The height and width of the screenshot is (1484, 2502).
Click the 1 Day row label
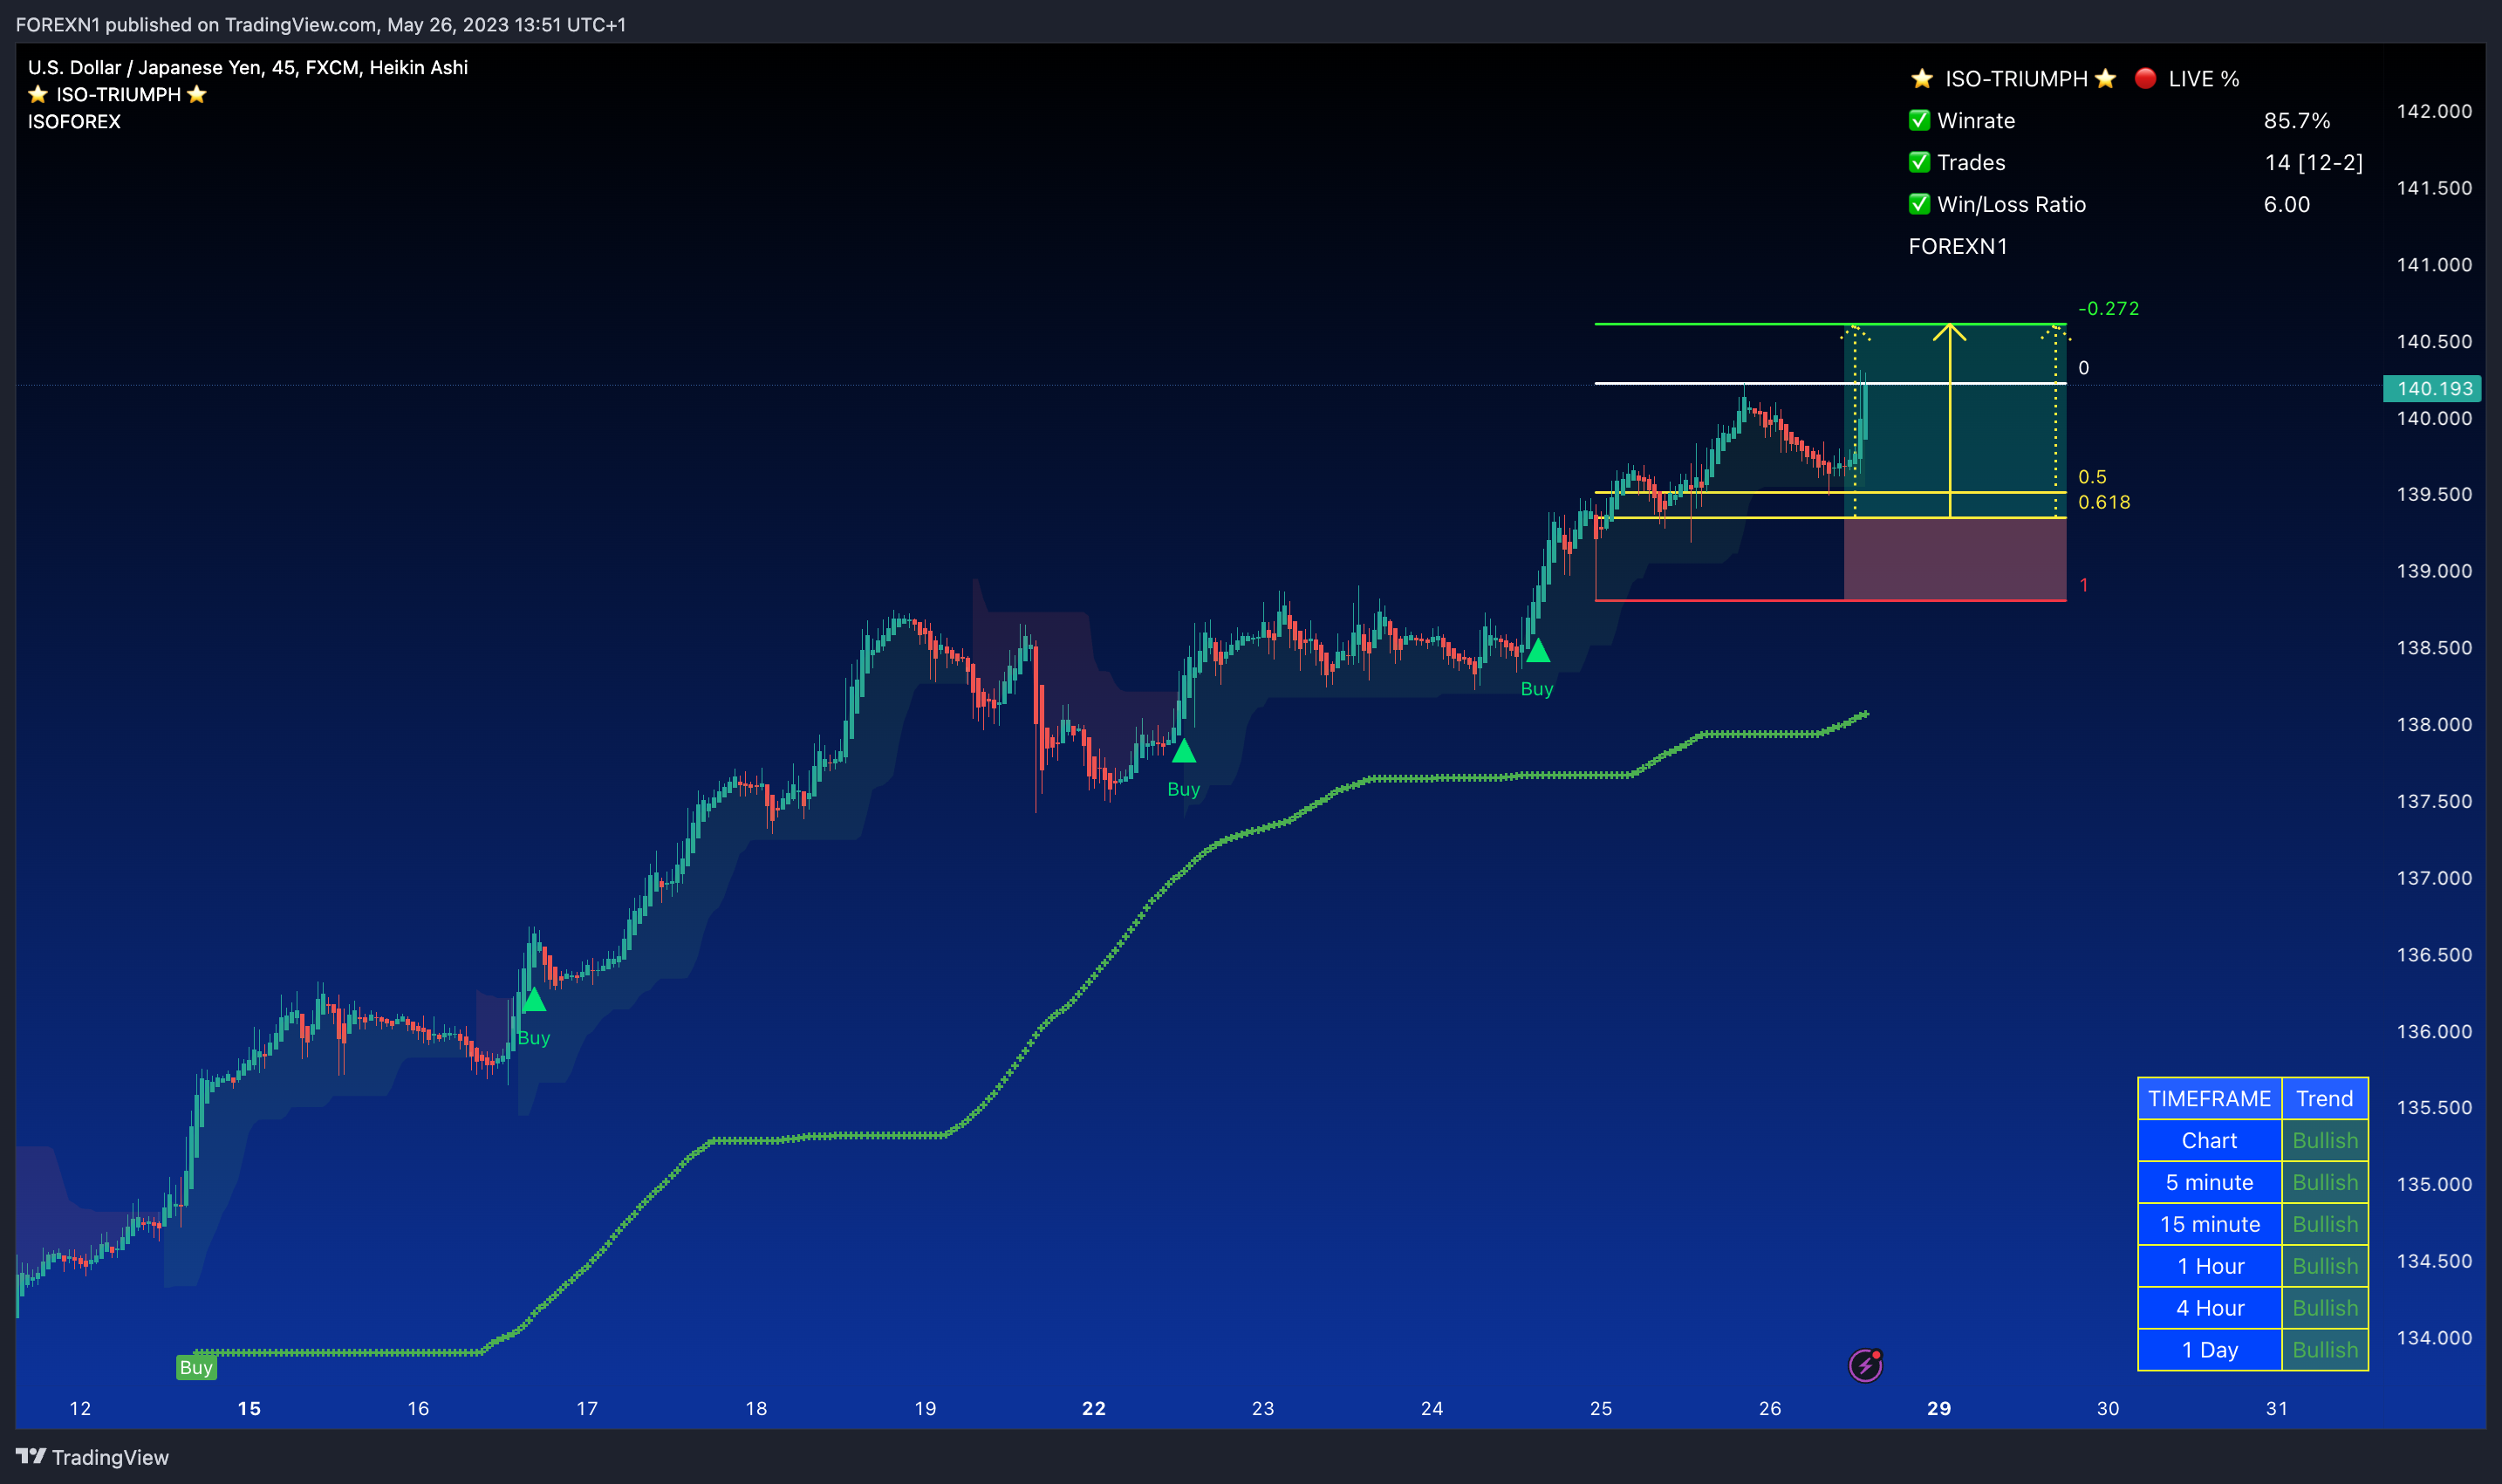[x=2209, y=1350]
